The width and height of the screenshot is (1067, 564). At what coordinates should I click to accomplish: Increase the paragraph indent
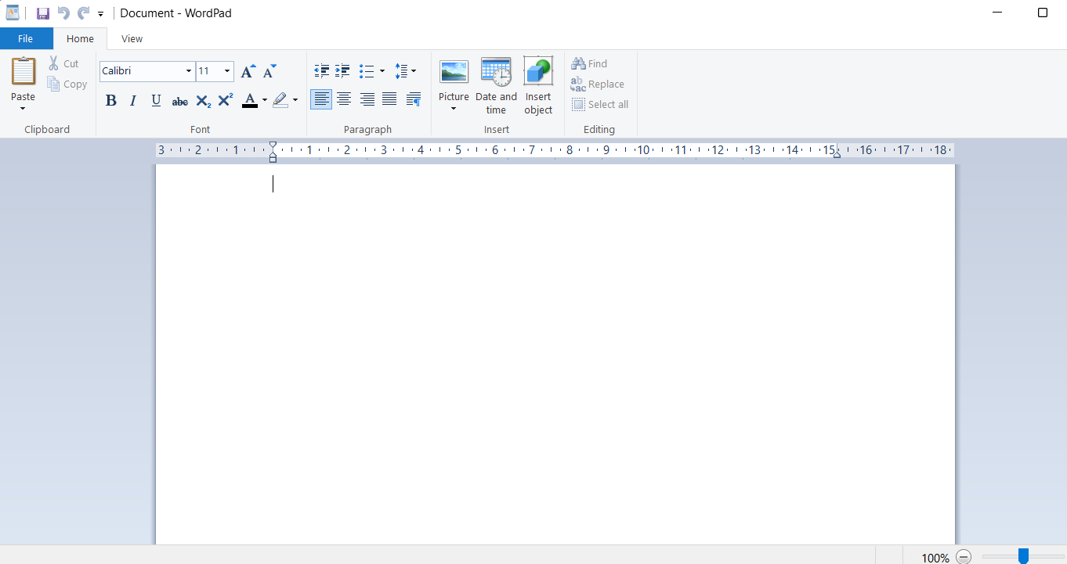coord(342,70)
